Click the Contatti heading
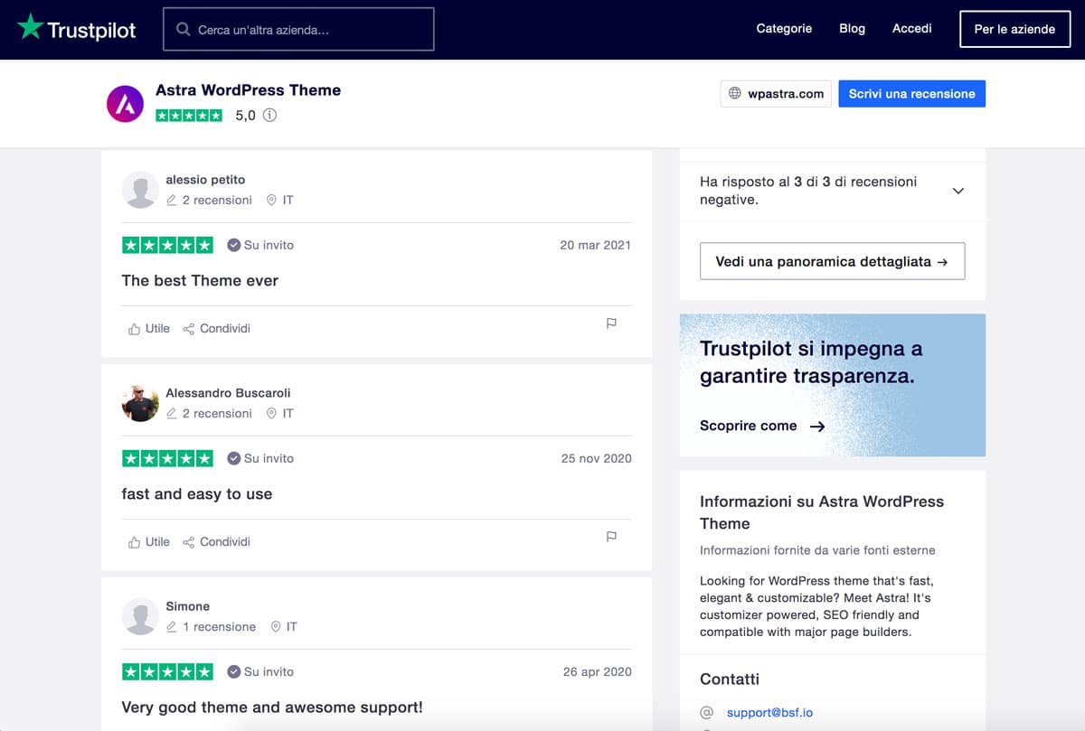The image size is (1085, 731). click(x=730, y=679)
